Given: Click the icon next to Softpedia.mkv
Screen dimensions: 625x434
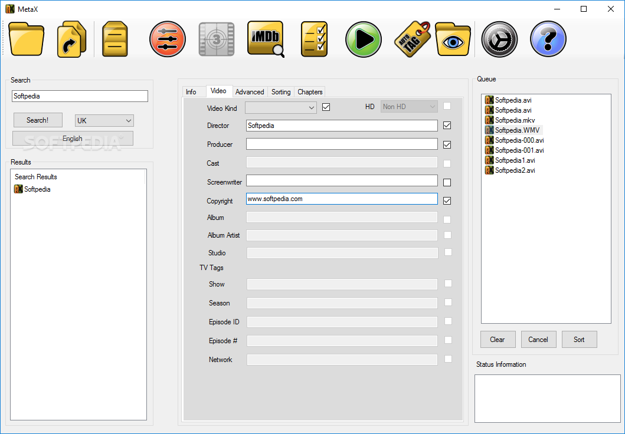Looking at the screenshot, I should point(489,120).
